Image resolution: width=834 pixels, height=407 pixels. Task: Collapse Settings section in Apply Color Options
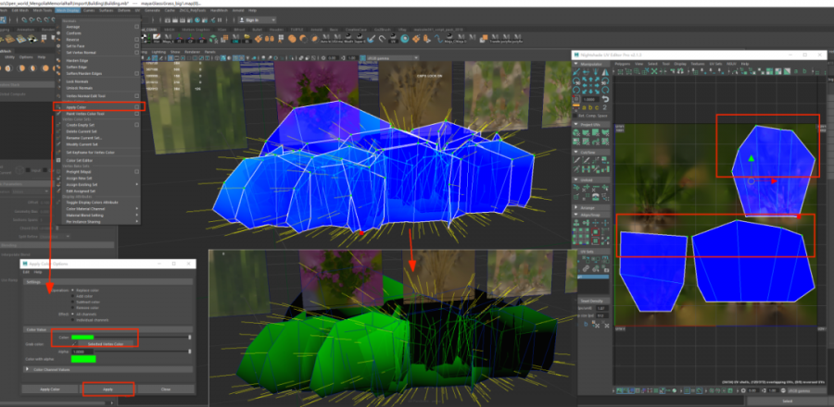tap(108, 282)
